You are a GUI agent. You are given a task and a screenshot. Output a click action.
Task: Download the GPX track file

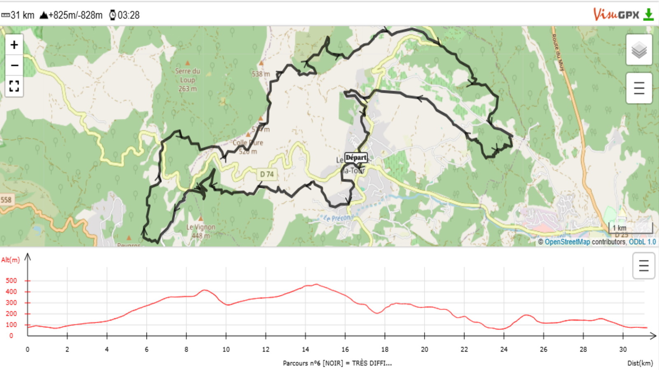pos(649,14)
